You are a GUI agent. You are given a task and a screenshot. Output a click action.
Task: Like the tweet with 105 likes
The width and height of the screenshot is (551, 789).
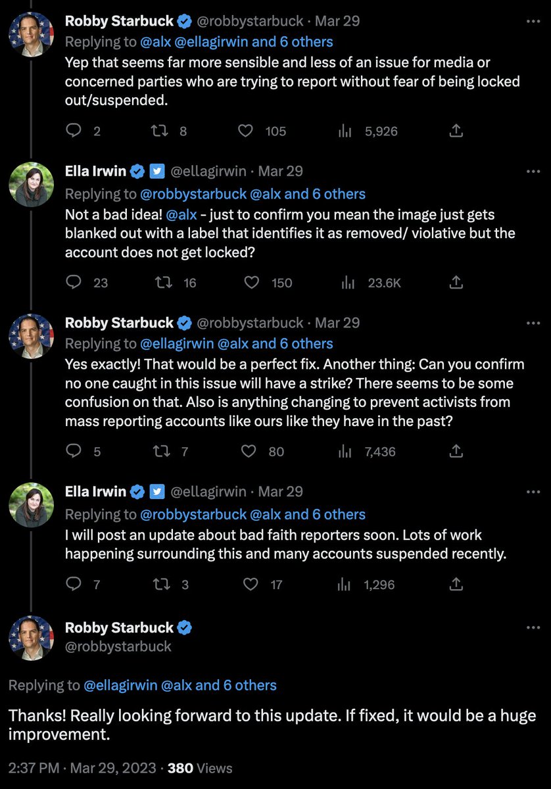[x=246, y=131]
